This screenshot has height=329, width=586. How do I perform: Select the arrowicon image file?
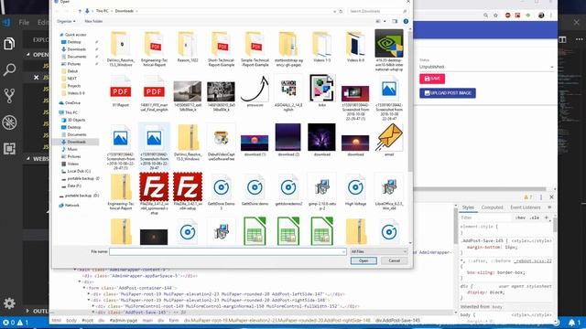(255, 91)
